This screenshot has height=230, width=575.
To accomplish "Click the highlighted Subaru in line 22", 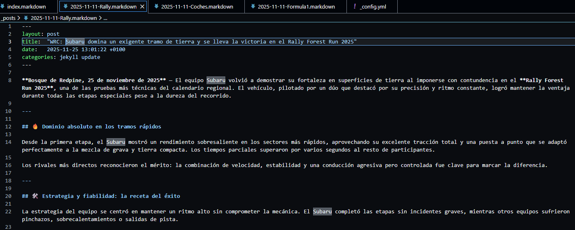I will [322, 211].
